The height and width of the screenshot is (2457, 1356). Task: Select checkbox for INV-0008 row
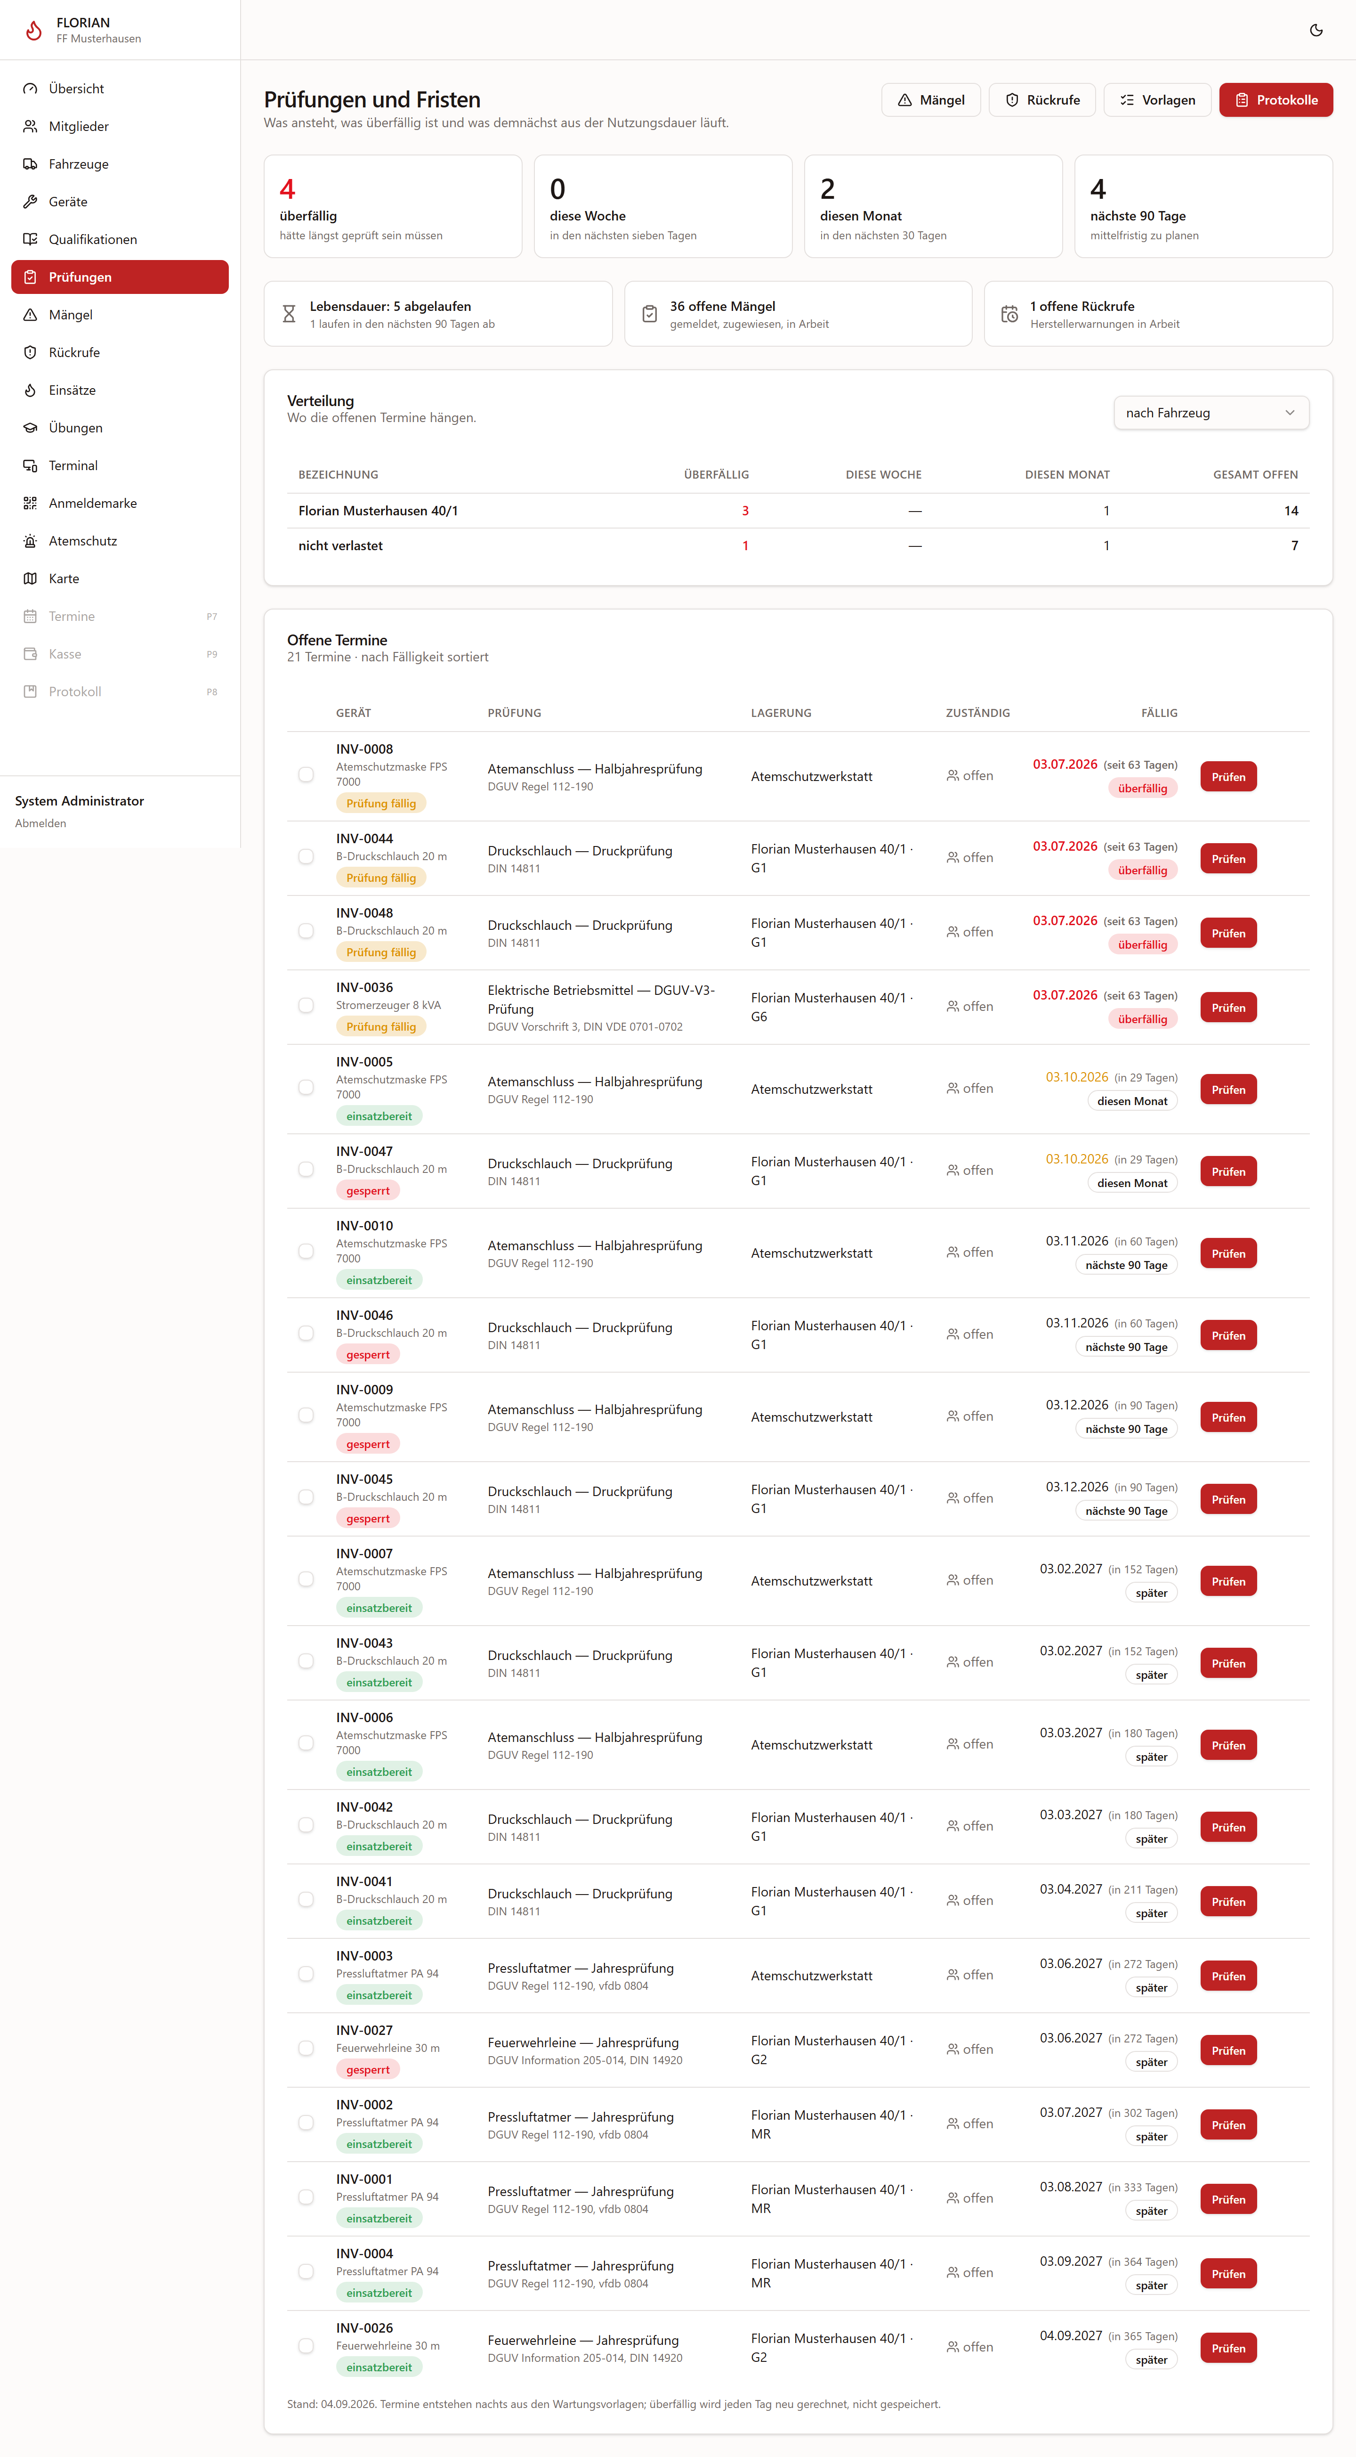(306, 774)
